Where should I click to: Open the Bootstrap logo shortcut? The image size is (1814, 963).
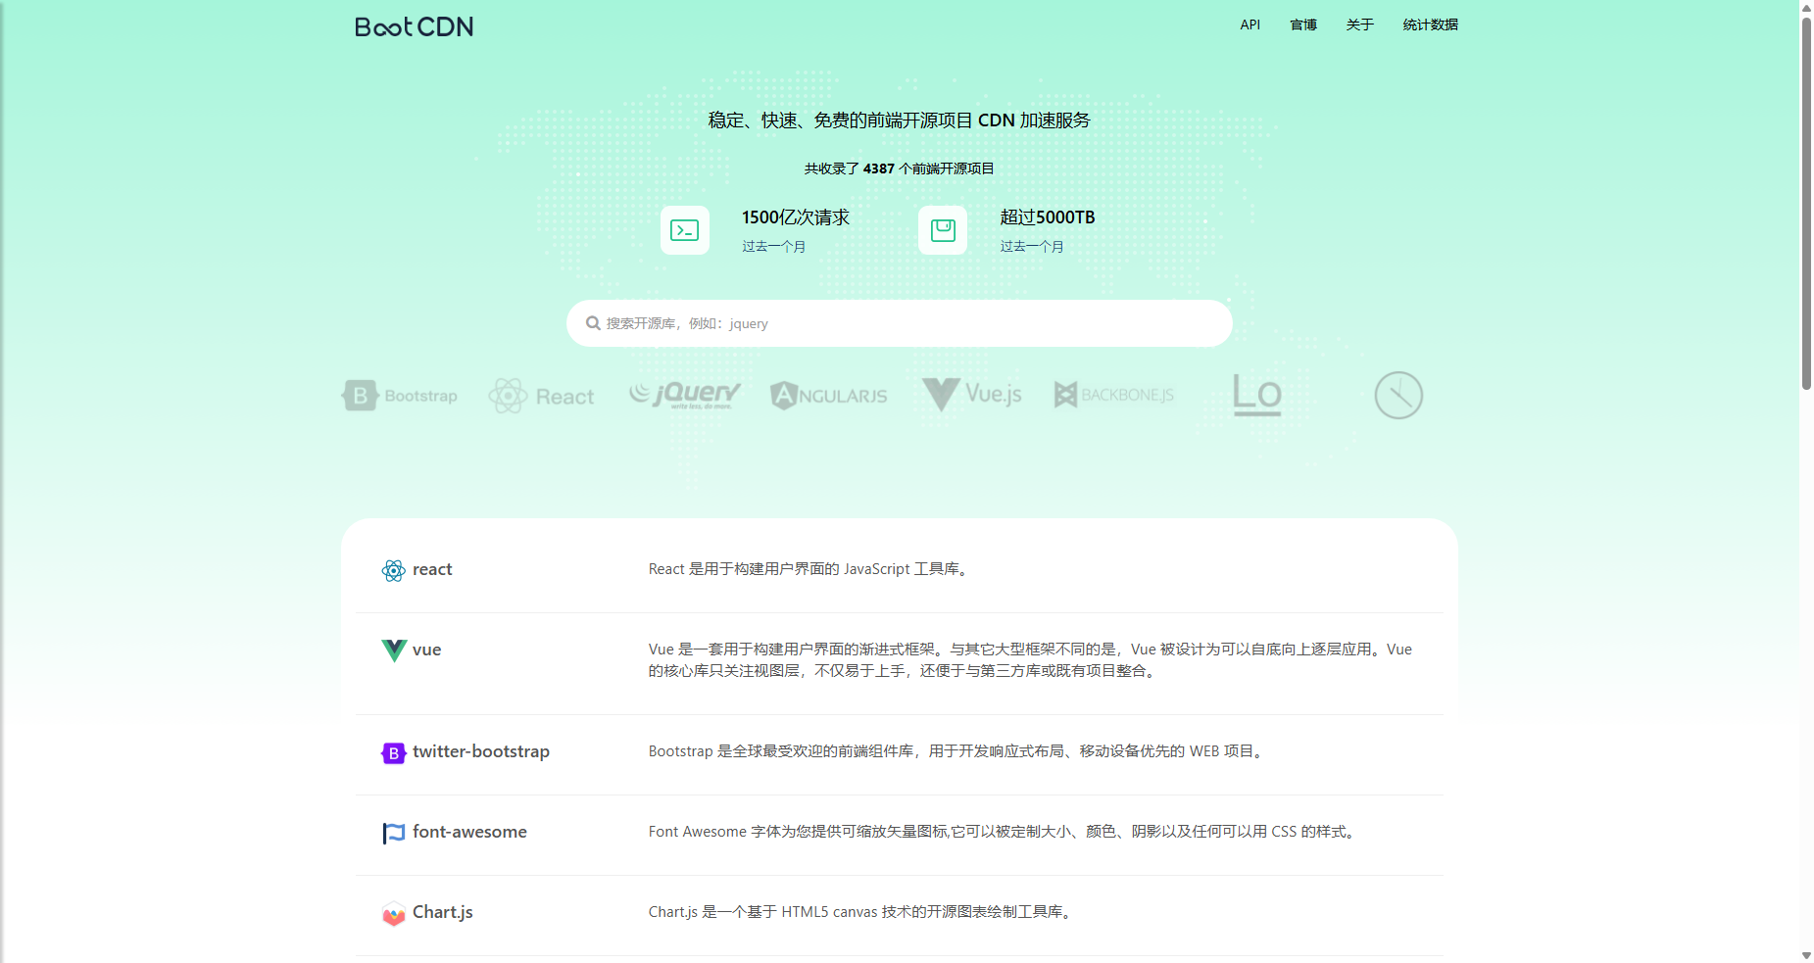pyautogui.click(x=400, y=396)
